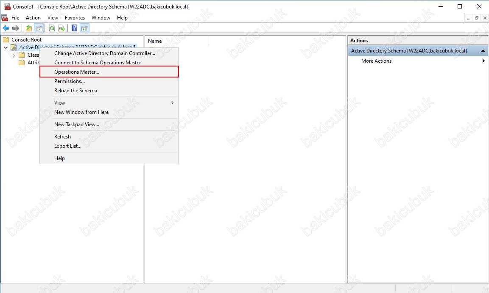This screenshot has width=489, height=293.
Task: Open the Action menu
Action: (33, 18)
